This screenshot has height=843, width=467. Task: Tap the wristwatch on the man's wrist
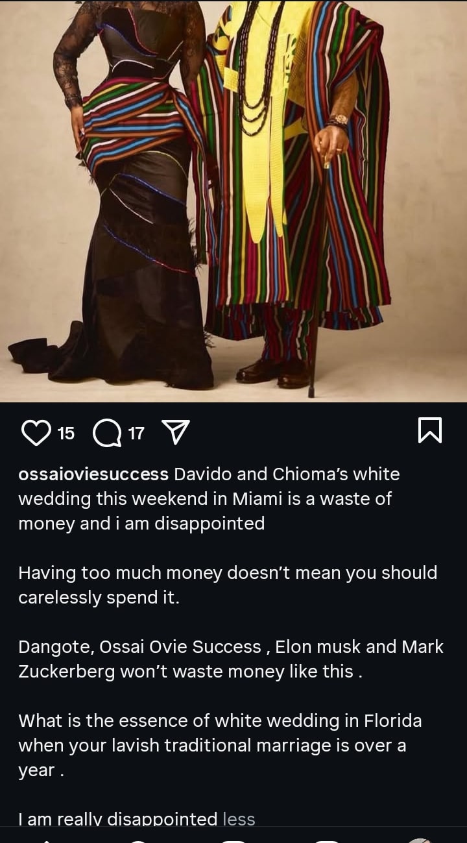[337, 121]
